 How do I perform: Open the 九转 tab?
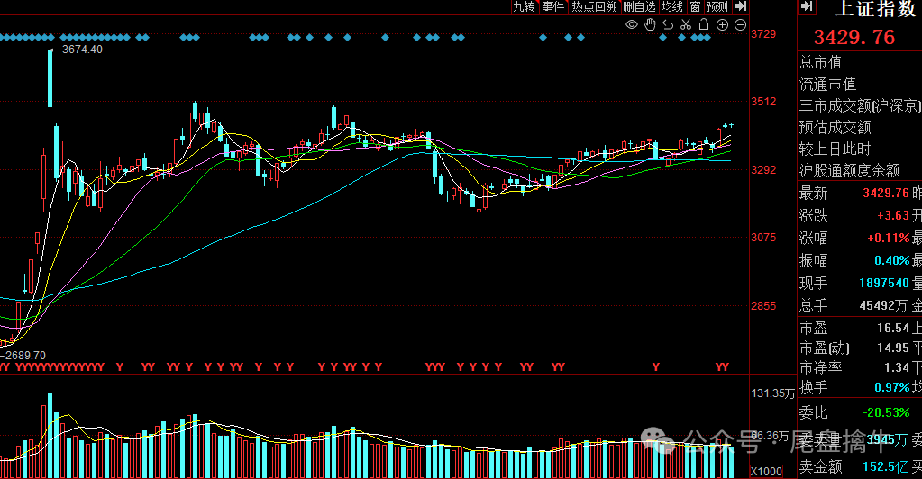(x=524, y=6)
